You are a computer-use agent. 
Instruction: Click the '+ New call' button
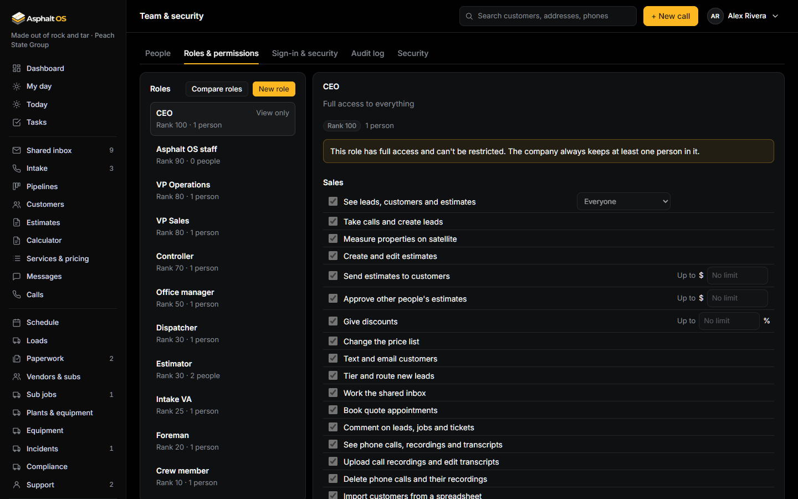click(671, 16)
